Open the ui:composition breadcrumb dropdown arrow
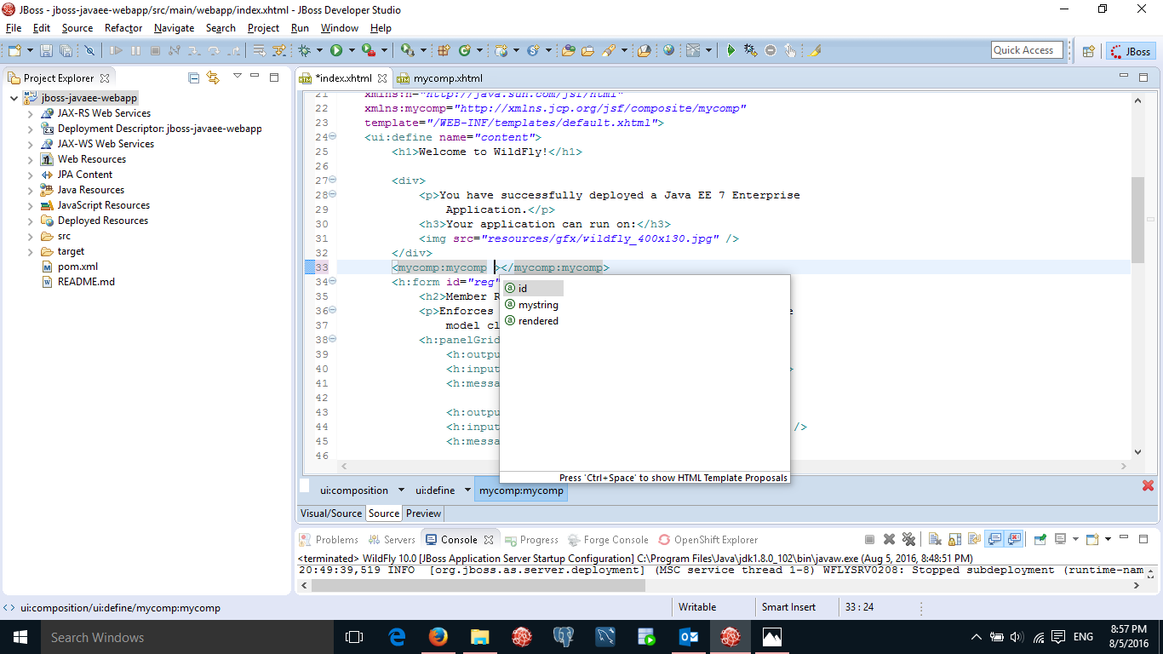Screen dimensions: 1163x654 tap(399, 490)
